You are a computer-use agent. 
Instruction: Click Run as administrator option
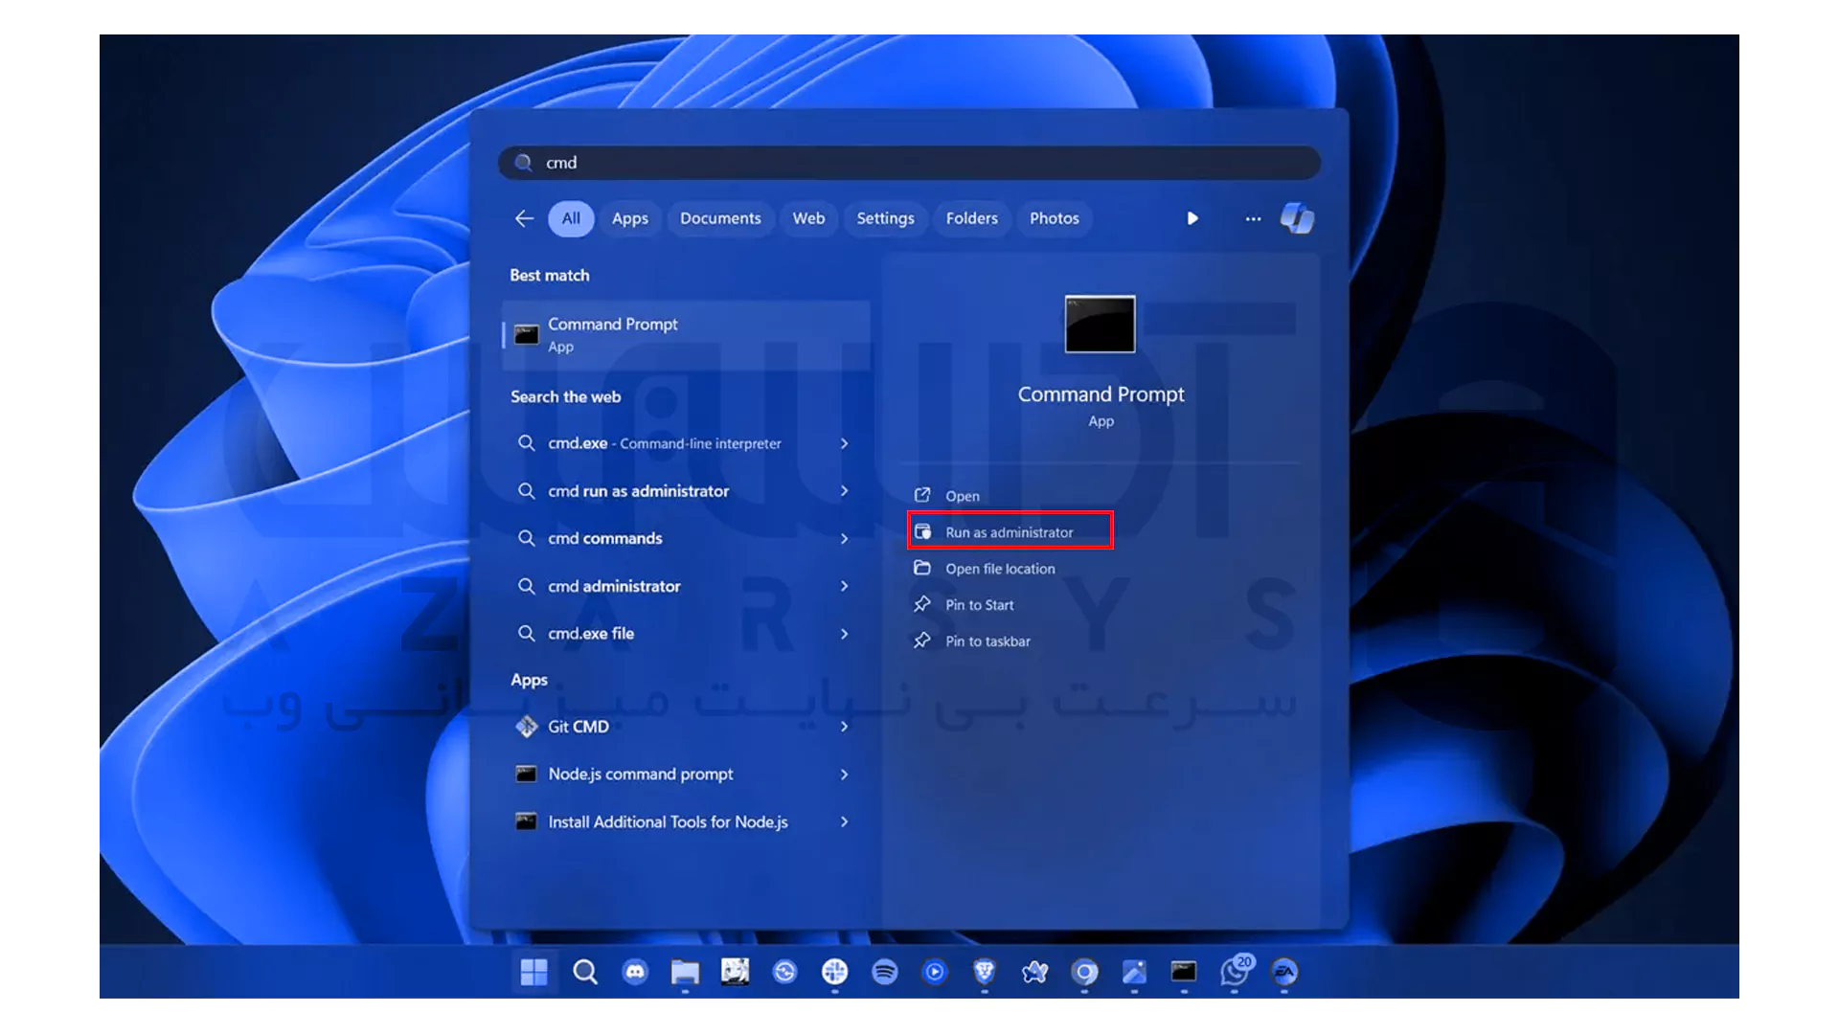click(x=1010, y=531)
